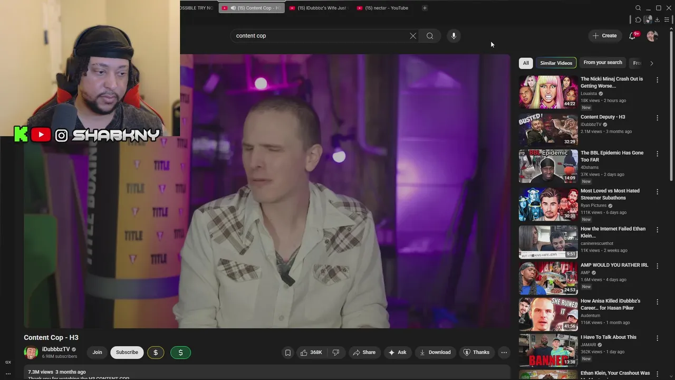Viewport: 675px width, 380px height.
Task: Start voice search with the microphone icon
Action: (x=454, y=36)
